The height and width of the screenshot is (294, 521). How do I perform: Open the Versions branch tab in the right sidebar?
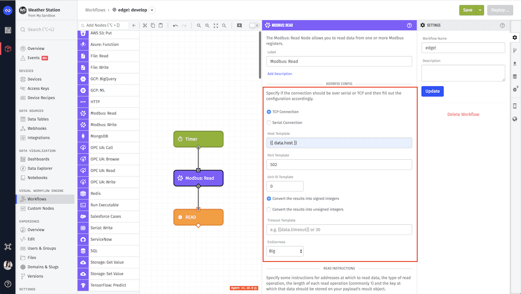click(x=515, y=50)
